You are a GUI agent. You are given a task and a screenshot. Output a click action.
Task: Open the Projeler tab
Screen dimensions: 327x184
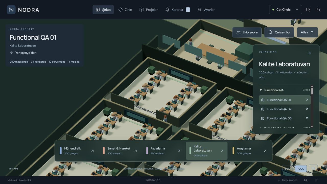click(148, 10)
